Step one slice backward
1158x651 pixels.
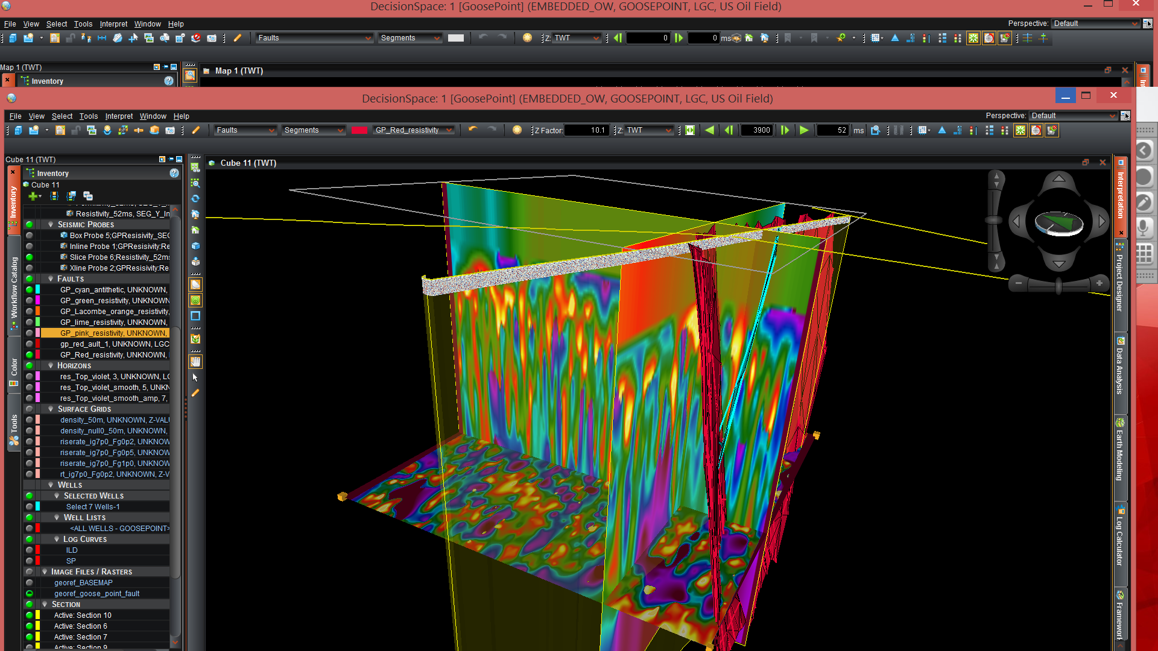(x=729, y=130)
